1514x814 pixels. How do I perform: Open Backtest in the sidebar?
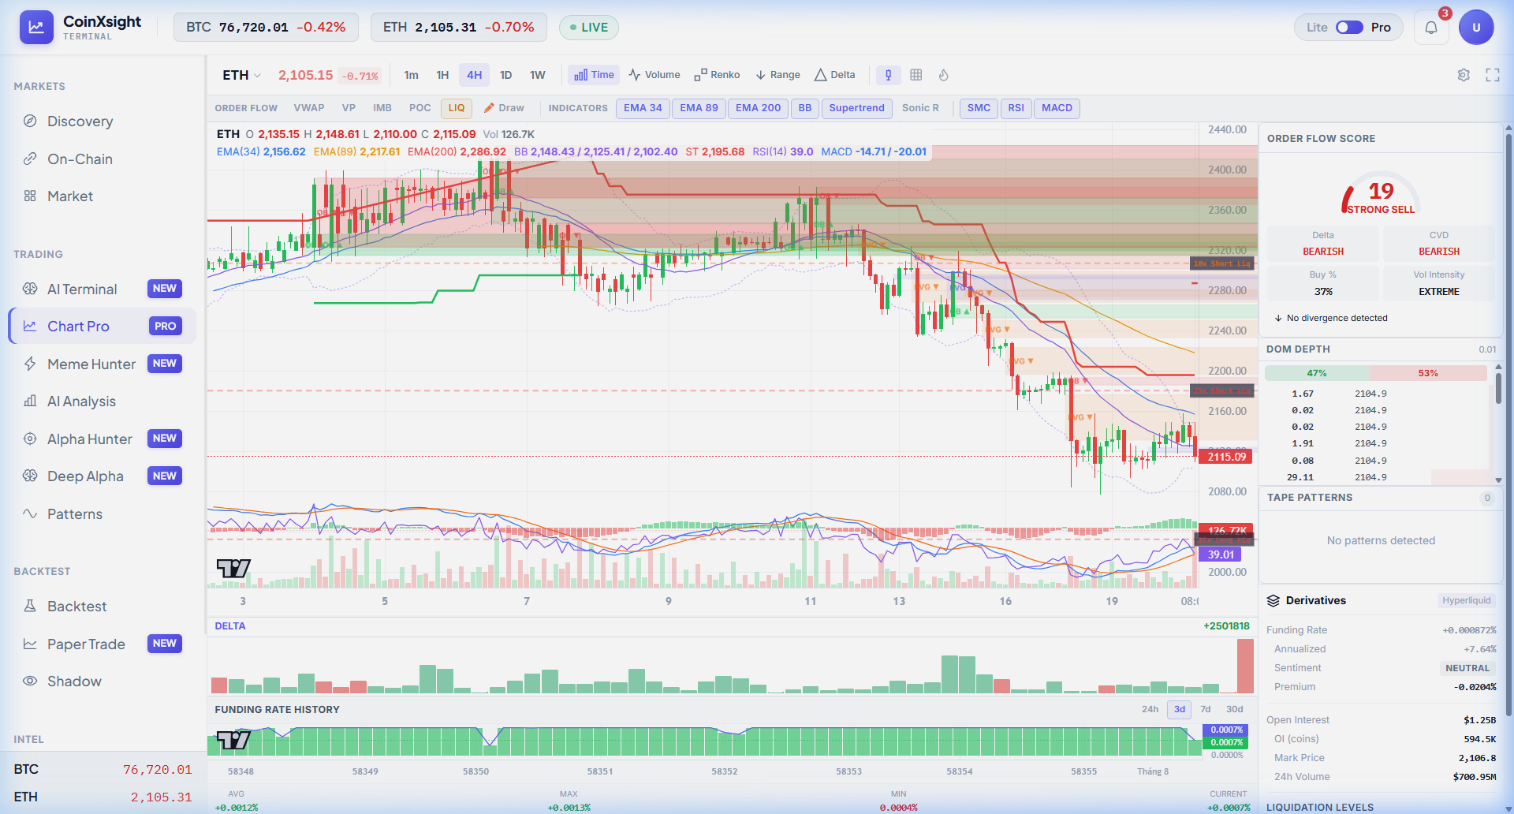pos(103,607)
